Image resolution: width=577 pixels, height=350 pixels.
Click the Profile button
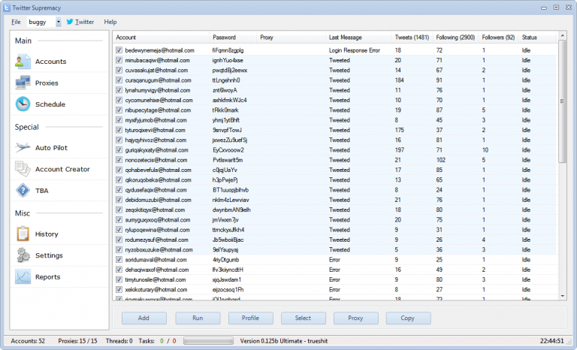click(x=251, y=318)
